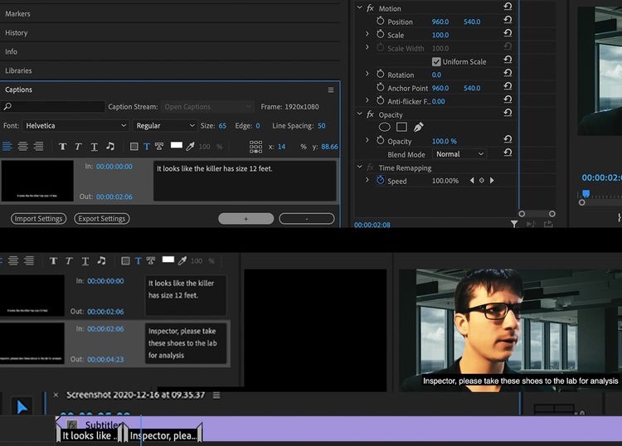Toggle the Scale animation stopwatch
The image size is (622, 446).
click(x=381, y=35)
